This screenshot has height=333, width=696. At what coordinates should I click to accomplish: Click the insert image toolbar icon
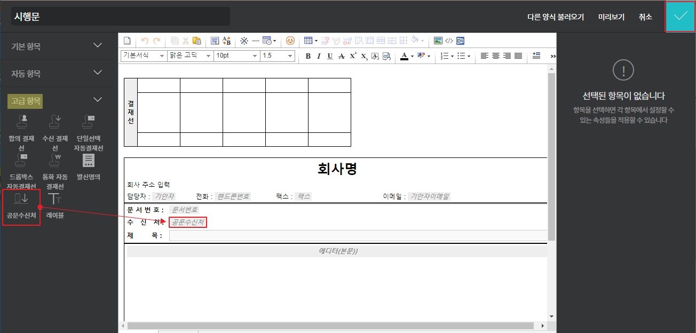pyautogui.click(x=438, y=41)
